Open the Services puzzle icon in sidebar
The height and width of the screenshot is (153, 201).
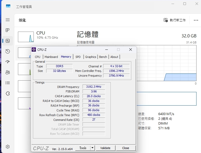(x=8, y=93)
